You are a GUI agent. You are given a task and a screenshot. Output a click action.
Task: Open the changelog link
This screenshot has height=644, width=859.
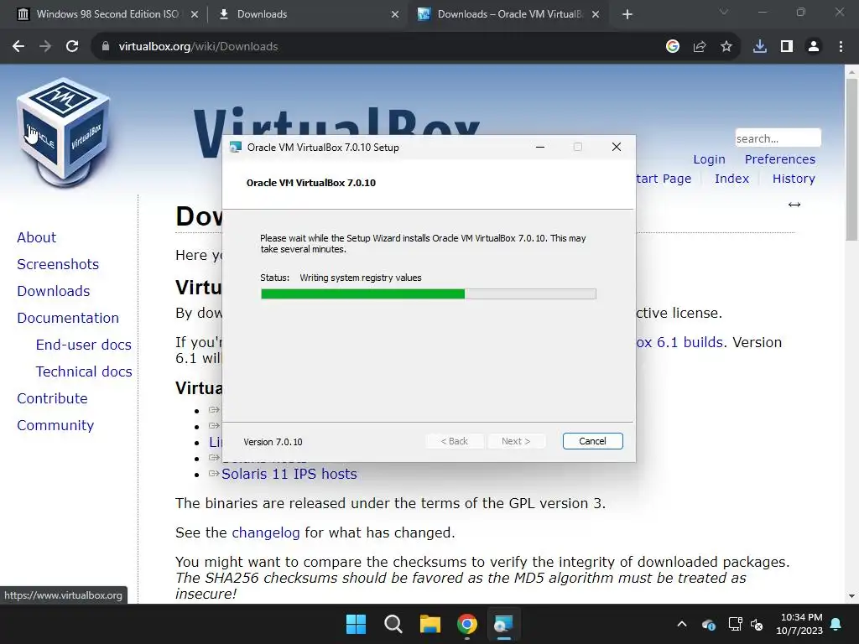point(266,532)
